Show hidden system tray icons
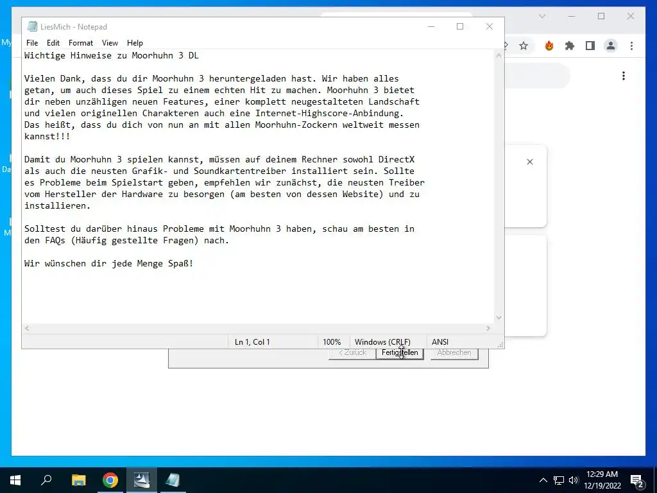 [x=543, y=480]
